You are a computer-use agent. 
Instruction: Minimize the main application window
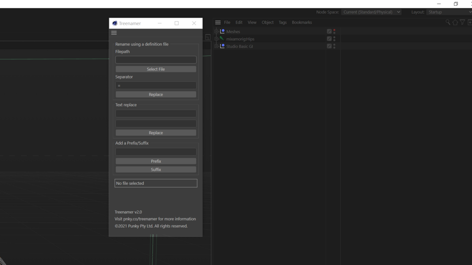(x=439, y=4)
